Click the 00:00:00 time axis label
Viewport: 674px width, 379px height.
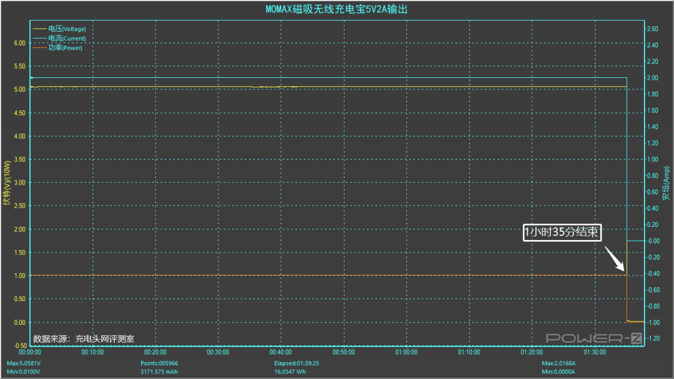[30, 352]
